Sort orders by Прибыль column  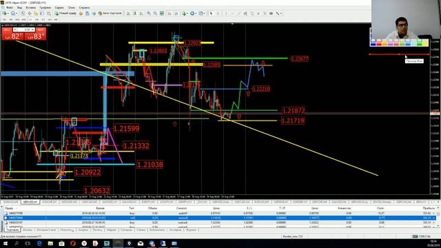coord(429,208)
